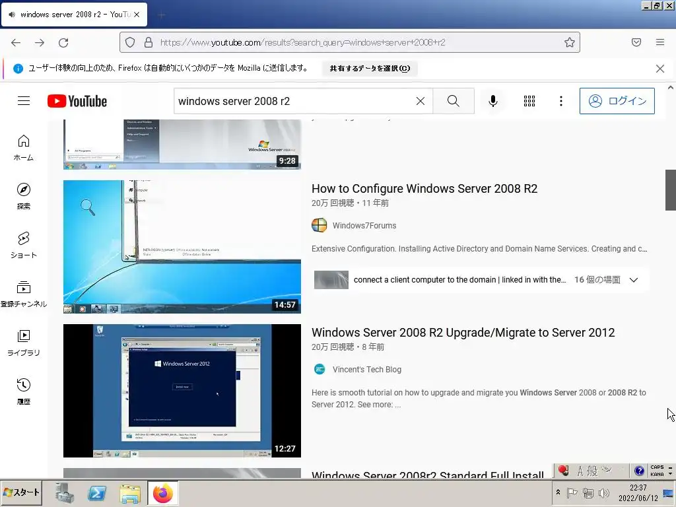The width and height of the screenshot is (676, 507).
Task: Open Windows Explorer from taskbar
Action: point(130,492)
